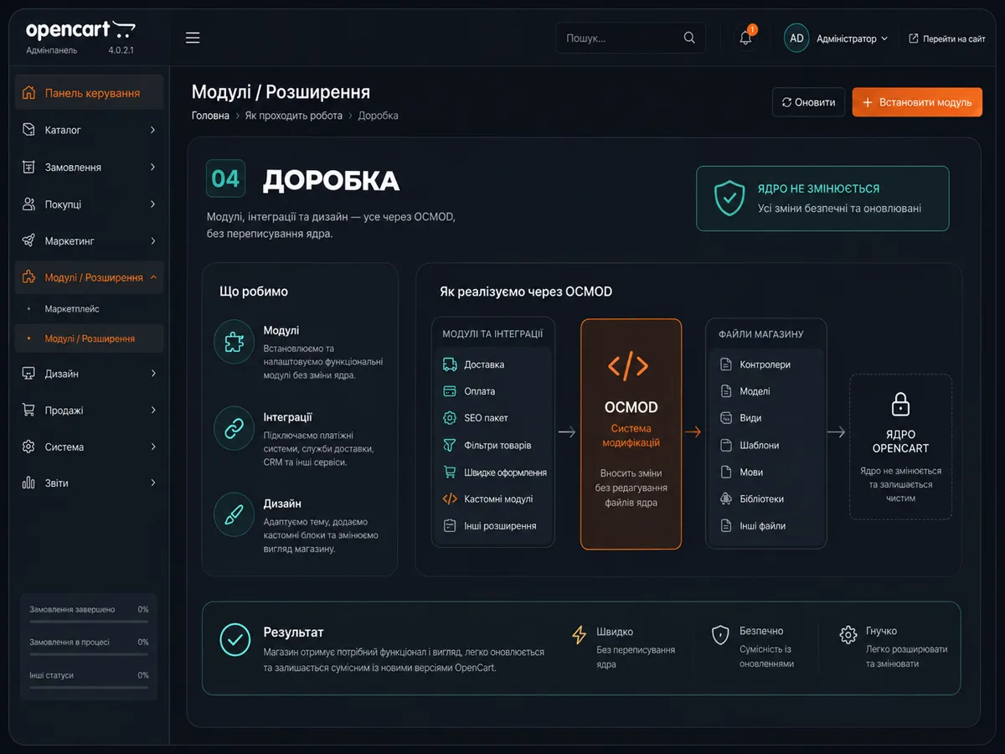The height and width of the screenshot is (754, 1005).
Task: Click the Оплата card icon
Action: click(x=450, y=391)
